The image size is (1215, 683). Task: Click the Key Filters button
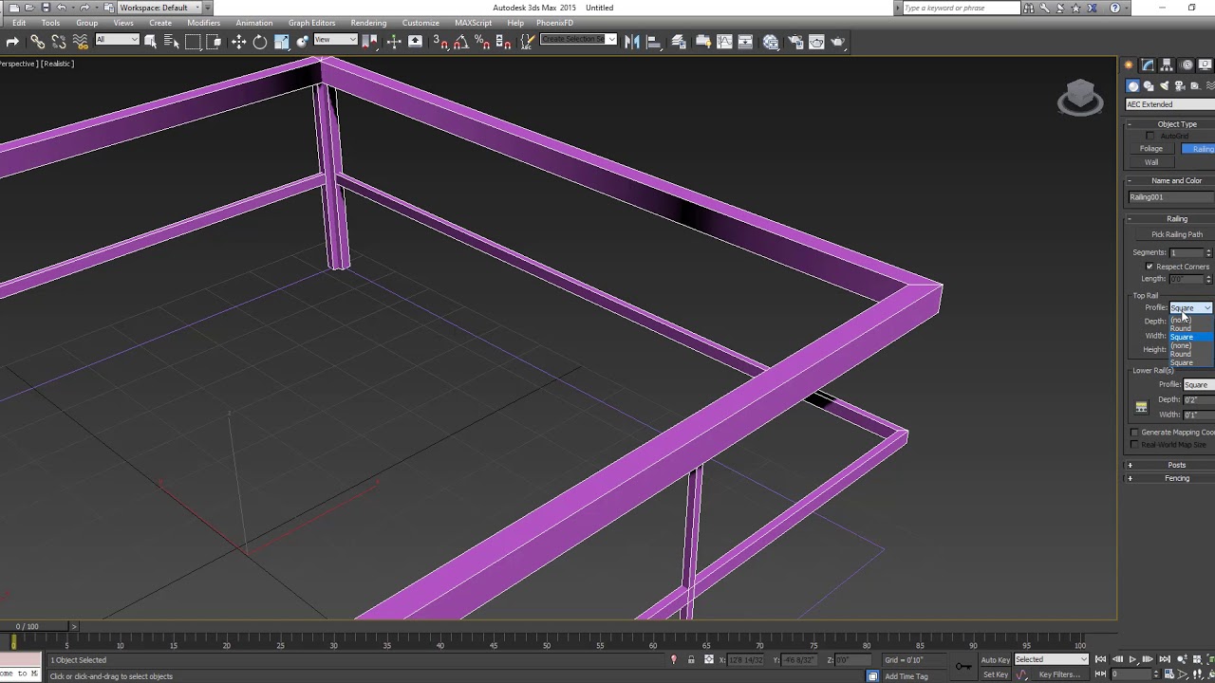point(1059,674)
